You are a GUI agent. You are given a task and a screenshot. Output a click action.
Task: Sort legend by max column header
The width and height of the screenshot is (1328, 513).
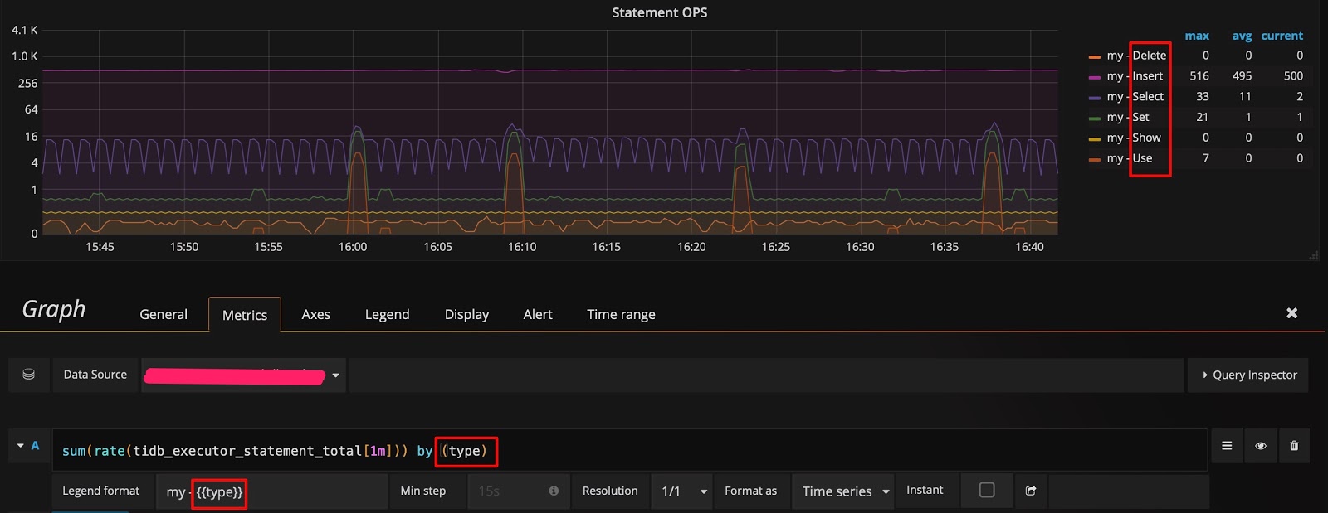(x=1196, y=36)
